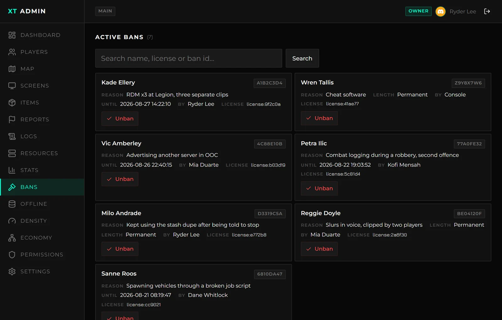Click the Kade Ellery card name
This screenshot has width=502, height=320.
pos(118,83)
